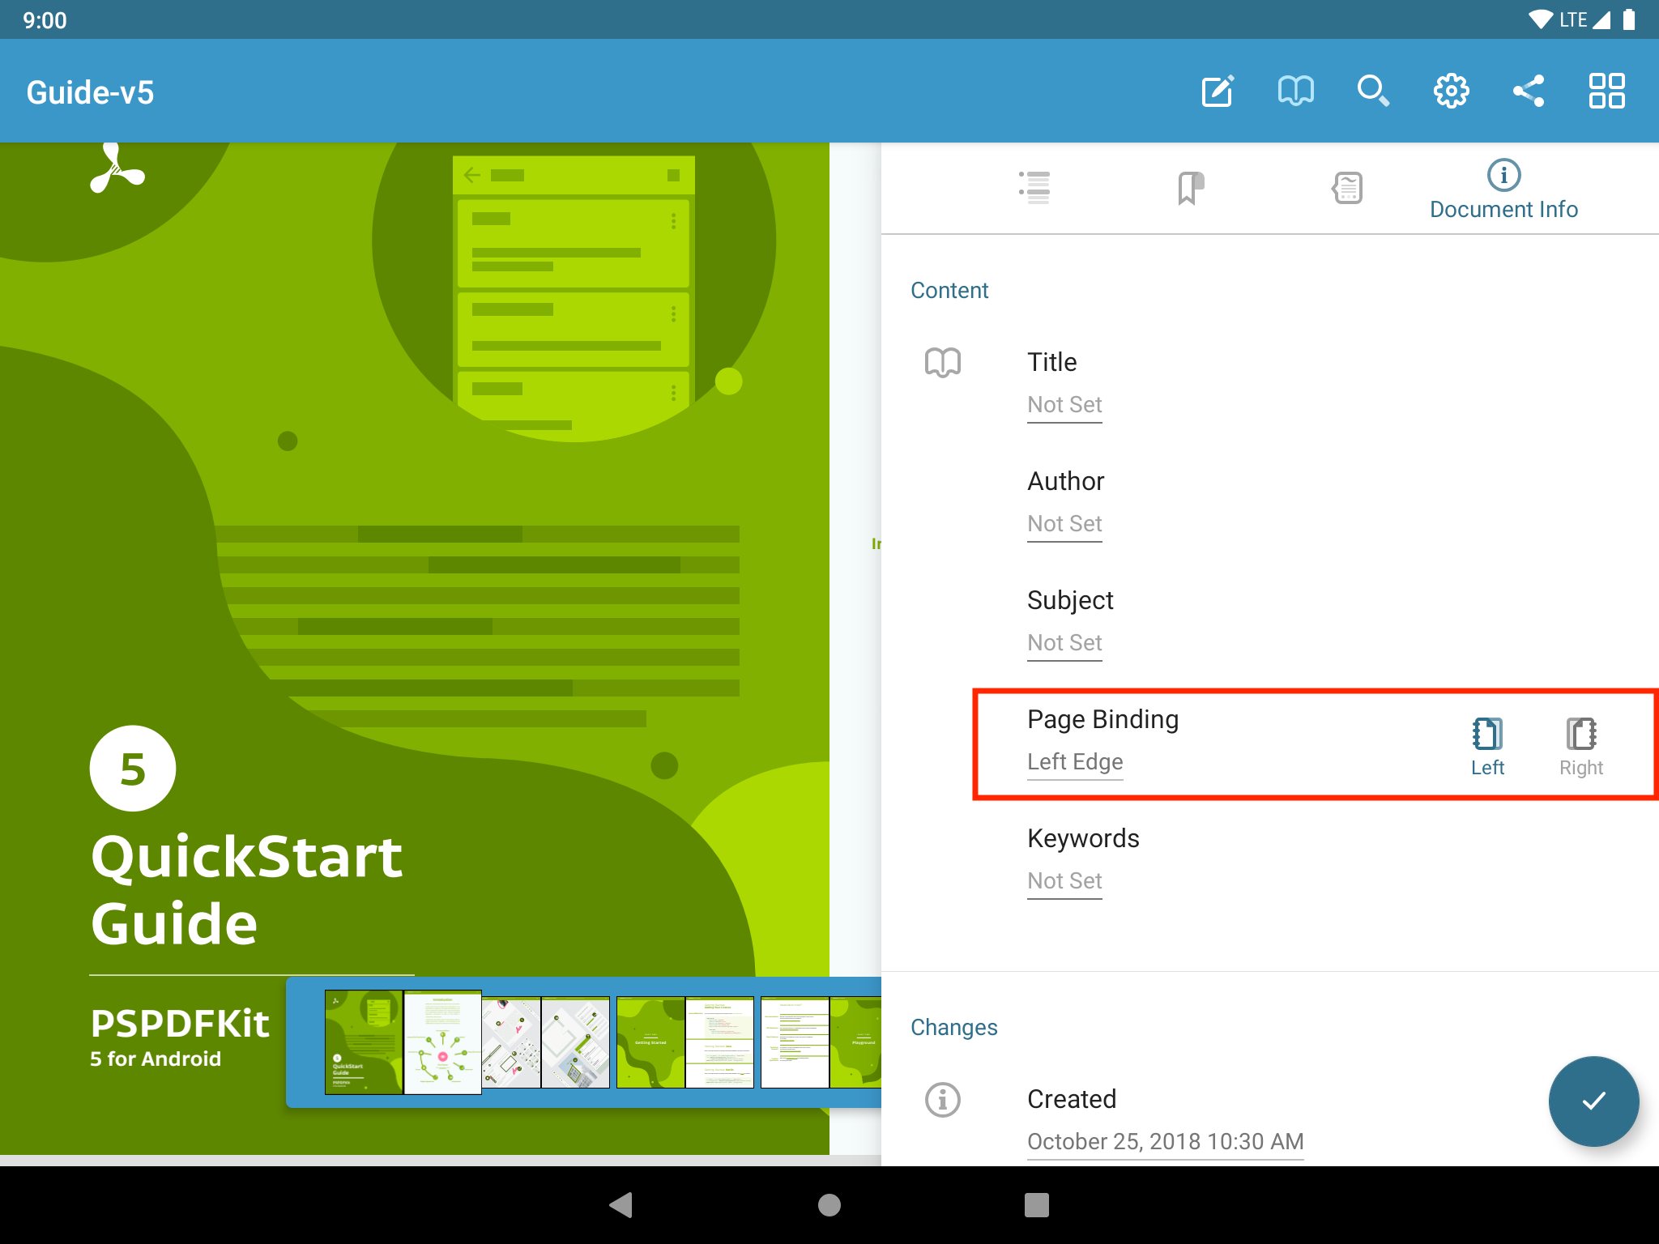Tap the annotation edit icon in toolbar
Screen dimensions: 1659x1244
(x=1218, y=91)
